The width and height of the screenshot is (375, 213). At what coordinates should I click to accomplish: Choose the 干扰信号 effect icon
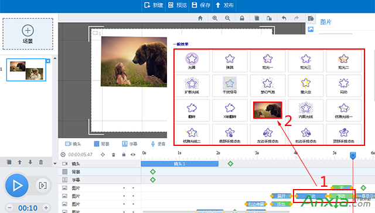tap(230, 86)
